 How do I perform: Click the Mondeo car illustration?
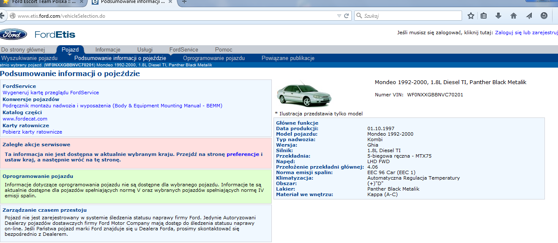coord(297,95)
